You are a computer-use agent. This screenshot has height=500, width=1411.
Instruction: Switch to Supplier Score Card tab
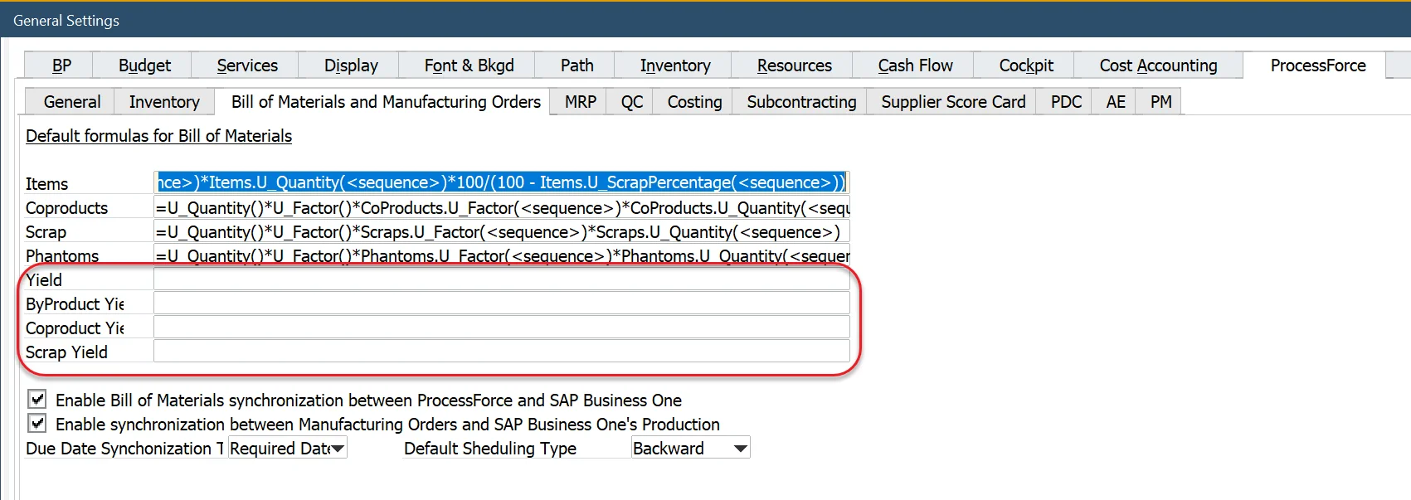(952, 102)
